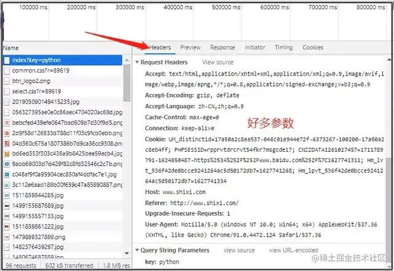This screenshot has height=271, width=394.
Task: Click view source beside Query String Parameters
Action: pyautogui.click(x=239, y=250)
